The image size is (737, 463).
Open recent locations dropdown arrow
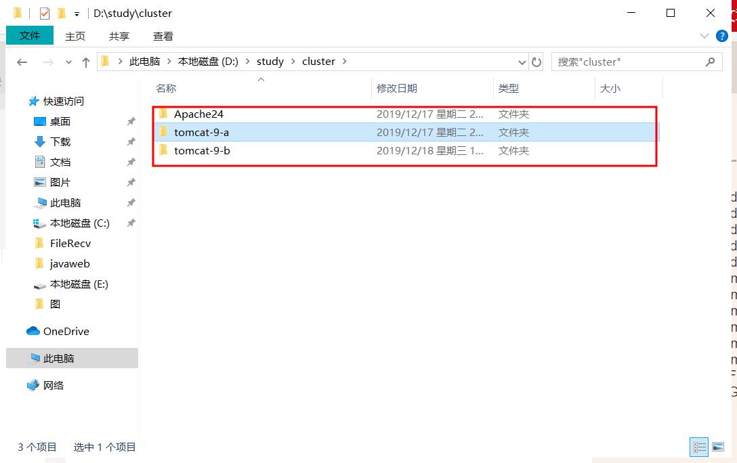[68, 62]
